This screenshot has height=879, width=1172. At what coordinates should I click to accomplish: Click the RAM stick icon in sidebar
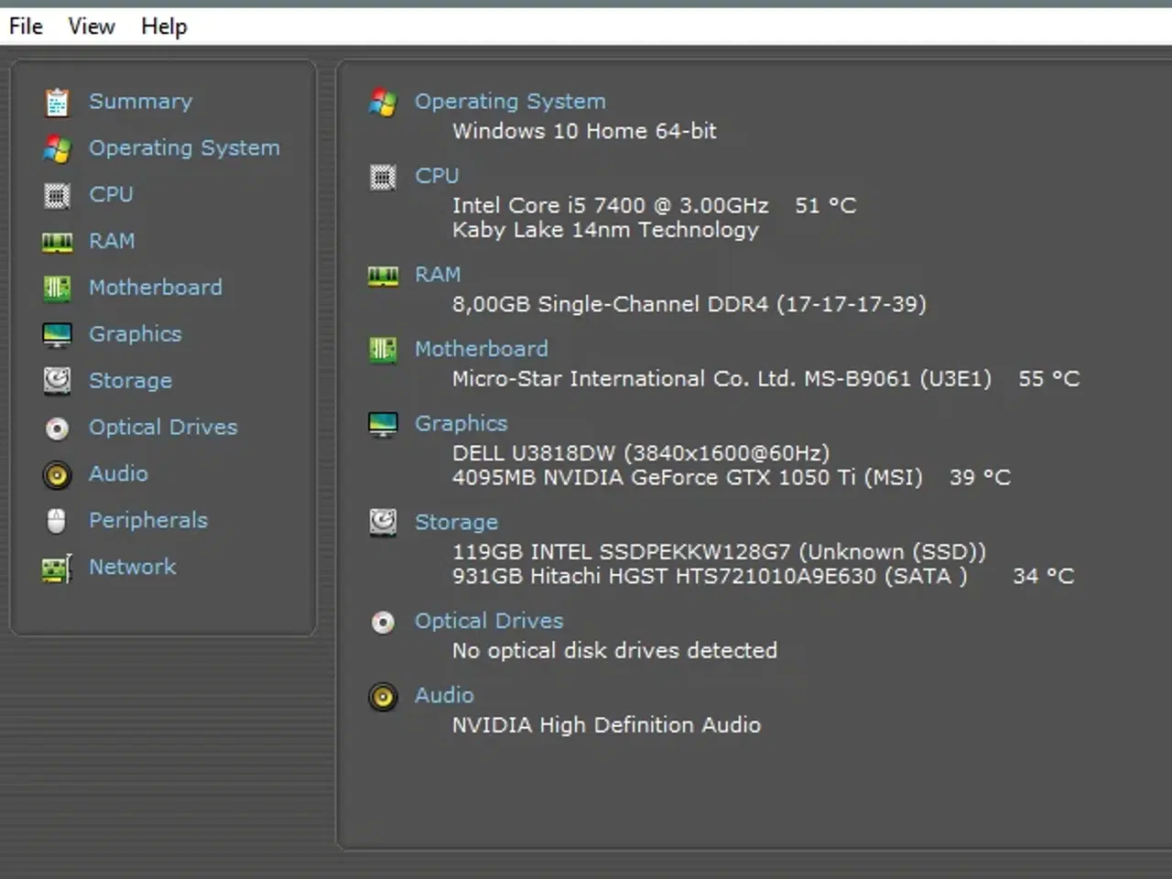57,242
